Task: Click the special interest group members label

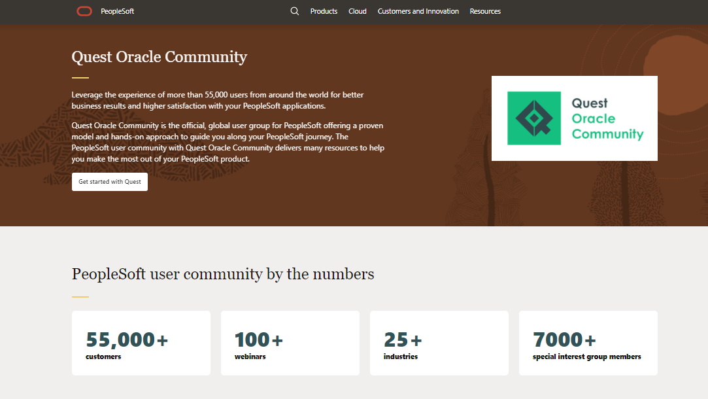Action: [x=587, y=356]
